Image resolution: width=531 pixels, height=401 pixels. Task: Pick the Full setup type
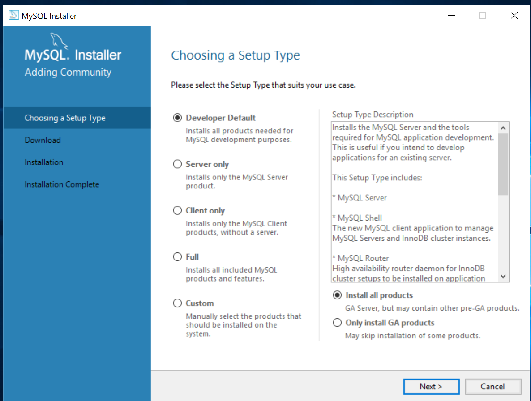click(x=177, y=257)
